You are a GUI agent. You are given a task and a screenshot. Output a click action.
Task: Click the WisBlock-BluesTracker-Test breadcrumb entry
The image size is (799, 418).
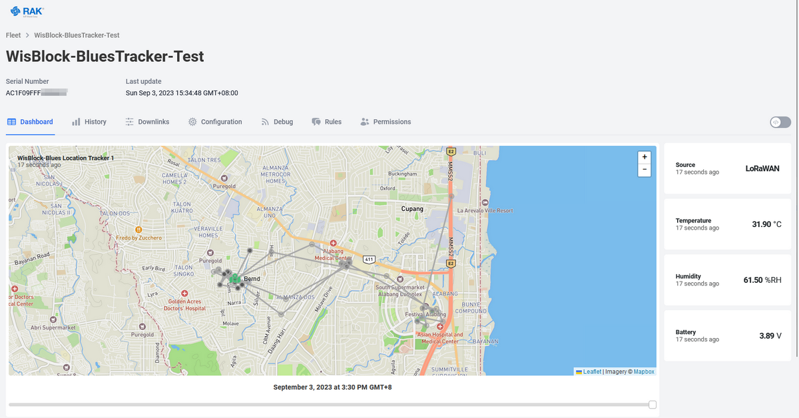[x=77, y=35]
